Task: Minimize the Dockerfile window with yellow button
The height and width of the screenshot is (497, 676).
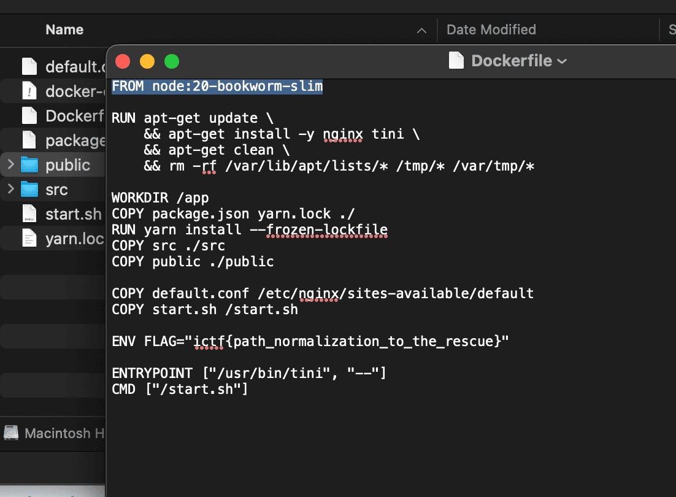Action: click(x=147, y=61)
